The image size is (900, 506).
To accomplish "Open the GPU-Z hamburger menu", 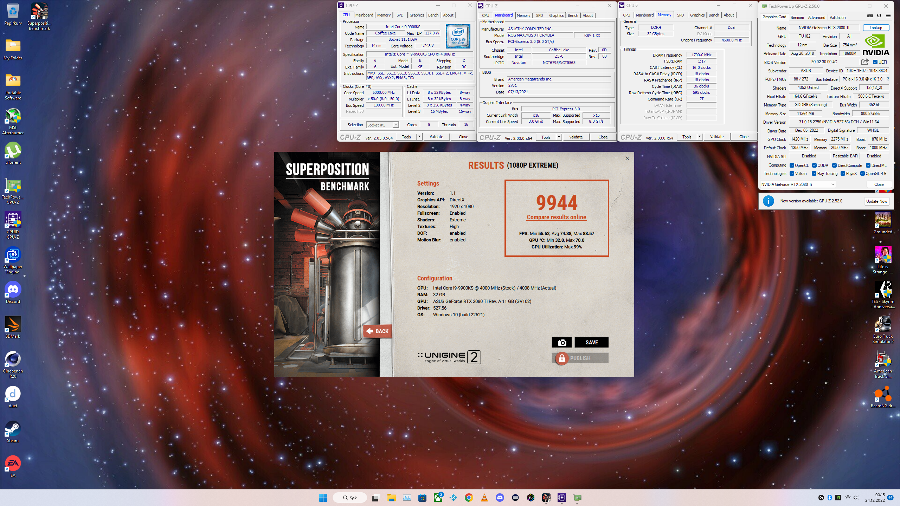I will (x=888, y=15).
